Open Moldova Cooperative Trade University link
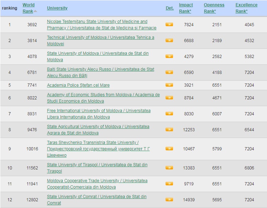This screenshot has width=267, height=208. click(97, 184)
